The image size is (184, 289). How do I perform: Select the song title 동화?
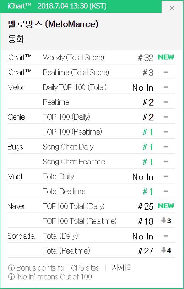(x=16, y=39)
